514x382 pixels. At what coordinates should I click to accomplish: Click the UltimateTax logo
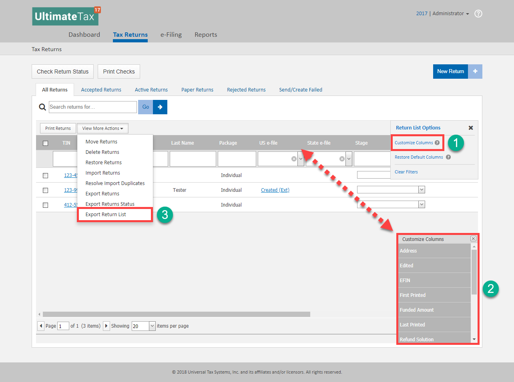click(x=66, y=16)
